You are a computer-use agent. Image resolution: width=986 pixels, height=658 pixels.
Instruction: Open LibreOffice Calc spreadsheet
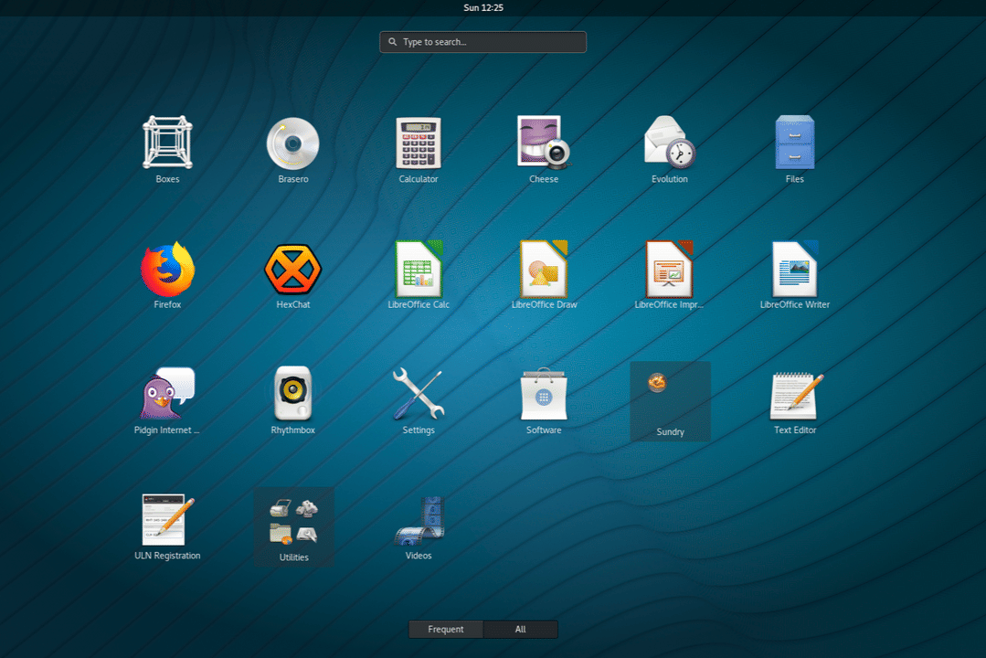click(x=418, y=268)
